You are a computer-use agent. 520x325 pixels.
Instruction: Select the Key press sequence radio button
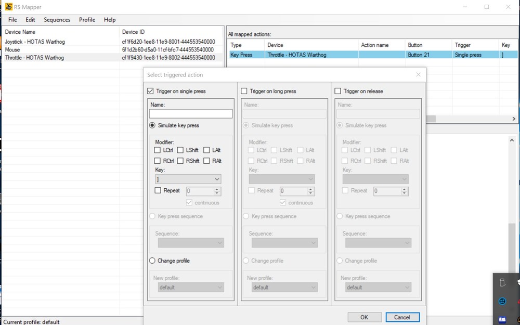tap(152, 216)
